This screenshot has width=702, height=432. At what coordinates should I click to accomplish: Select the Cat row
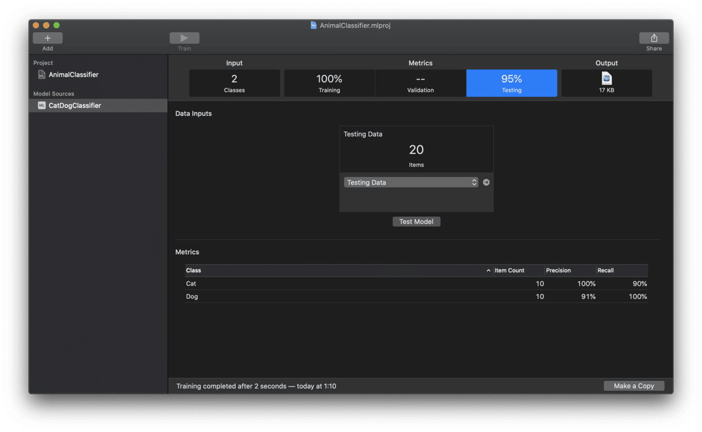(x=417, y=283)
